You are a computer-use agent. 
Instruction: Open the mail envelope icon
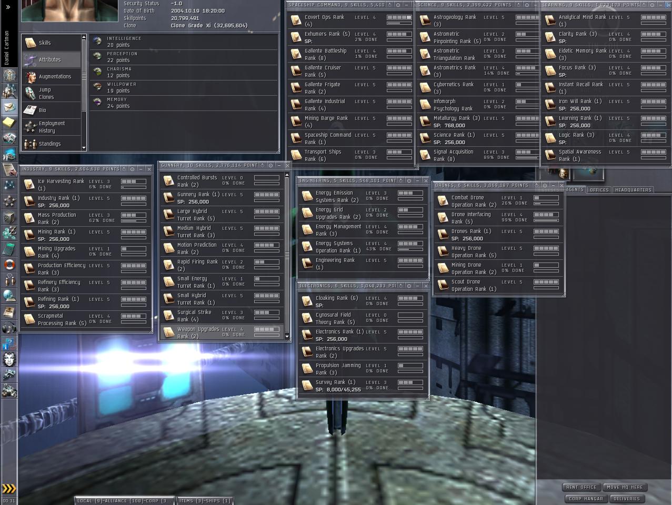click(9, 107)
